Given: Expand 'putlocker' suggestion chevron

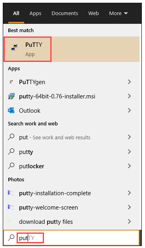Looking at the screenshot, I should tap(130, 166).
